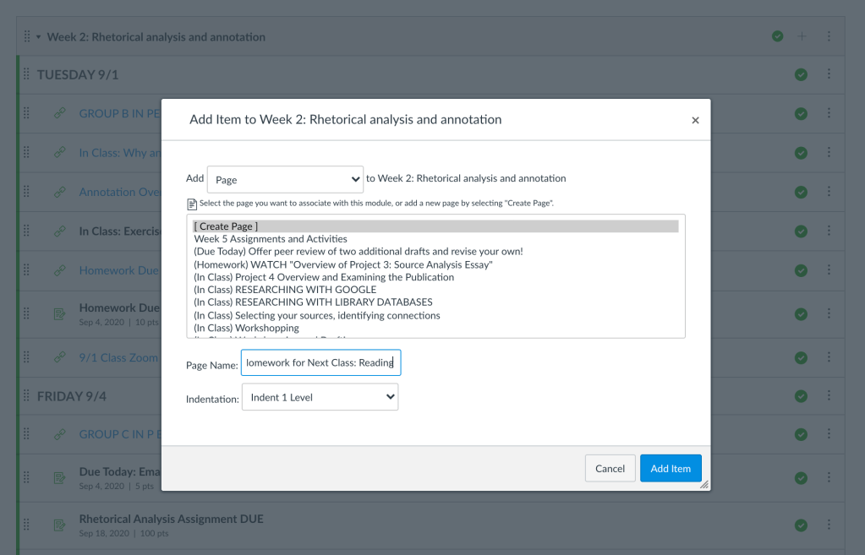The image size is (865, 555).
Task: Select Week 5 Assignments and Activities page
Action: [271, 239]
